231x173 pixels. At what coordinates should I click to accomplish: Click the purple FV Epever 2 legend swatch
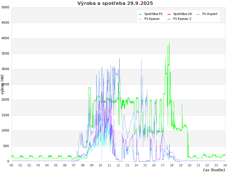[x=169, y=19]
